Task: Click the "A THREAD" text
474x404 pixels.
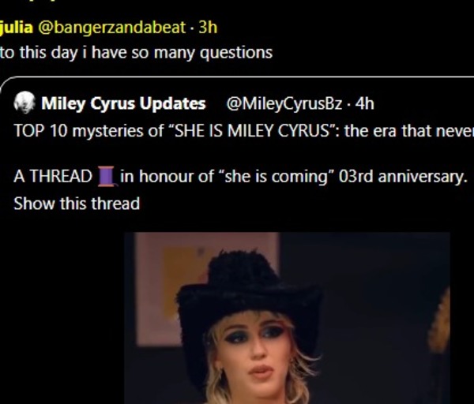Action: pyautogui.click(x=54, y=176)
